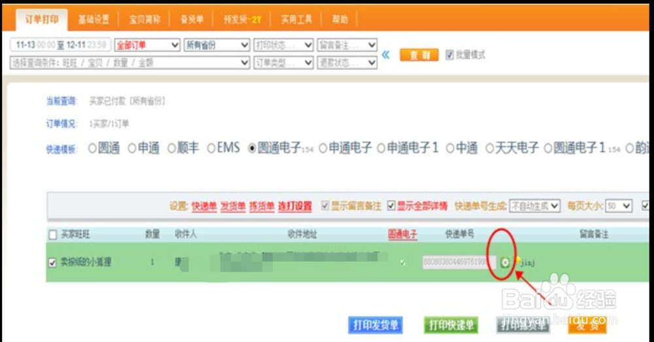Expand the 每页大小 50 dropdown
The image size is (654, 342).
619,206
